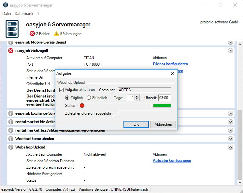This screenshot has height=193, width=243.
Task: Open the Datenbank menu
Action: pyautogui.click(x=23, y=14)
